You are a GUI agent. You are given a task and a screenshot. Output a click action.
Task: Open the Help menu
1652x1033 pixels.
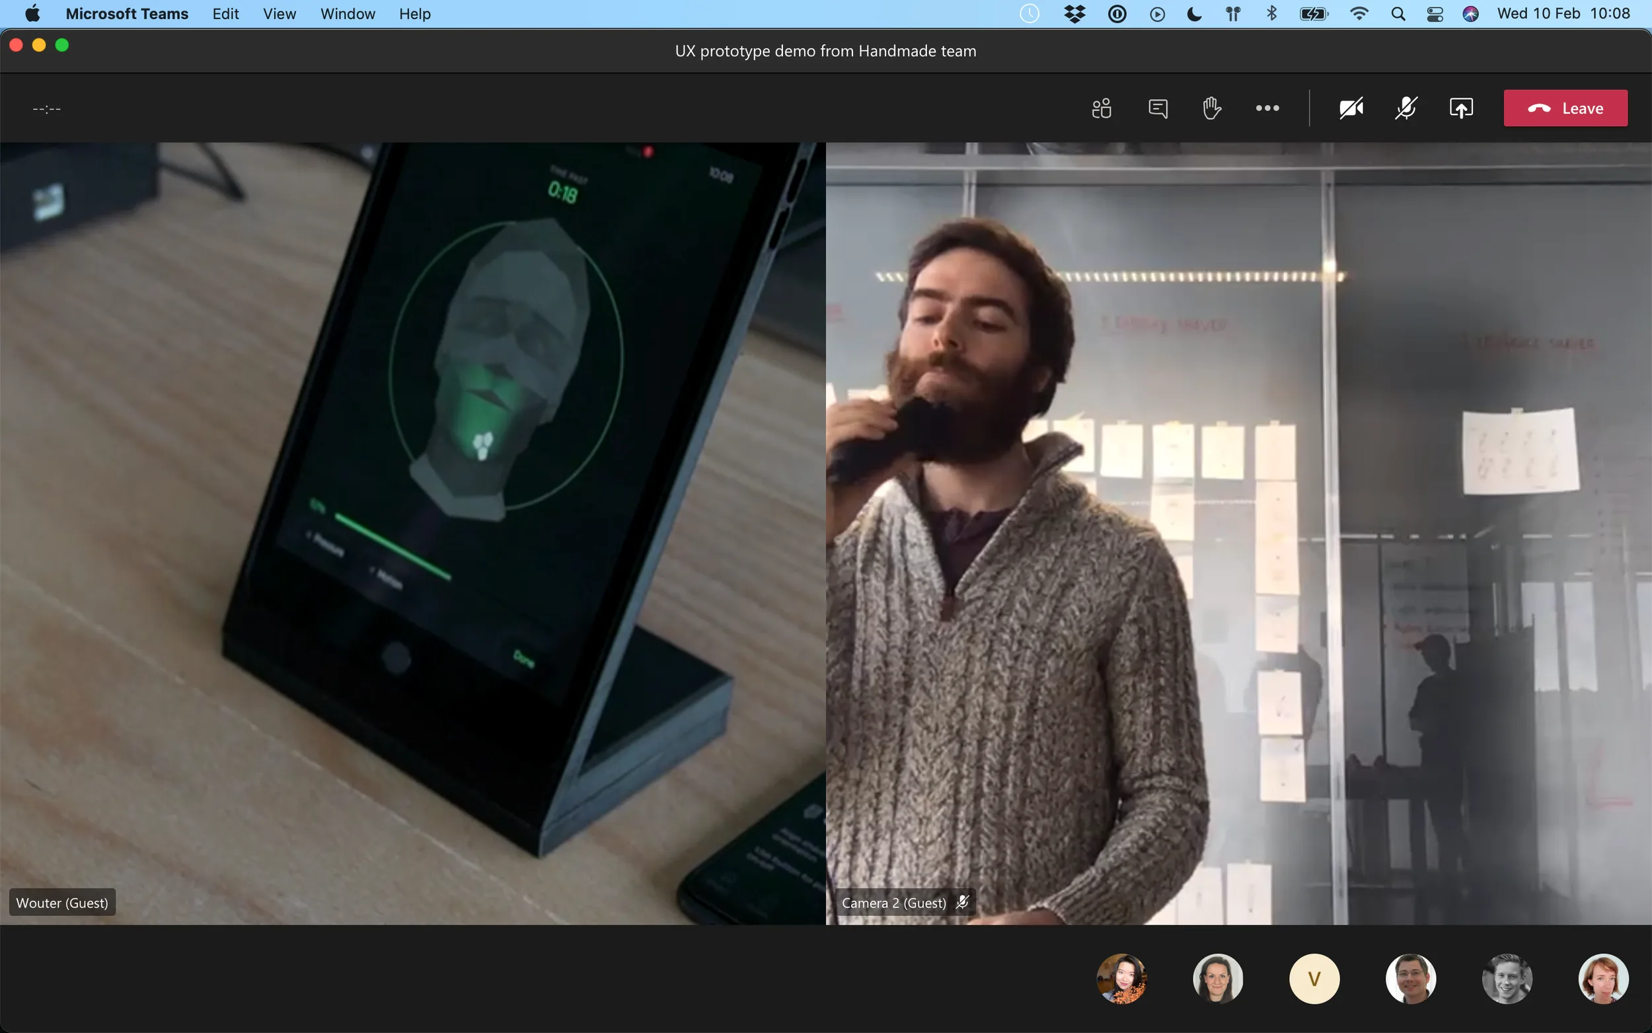(414, 14)
